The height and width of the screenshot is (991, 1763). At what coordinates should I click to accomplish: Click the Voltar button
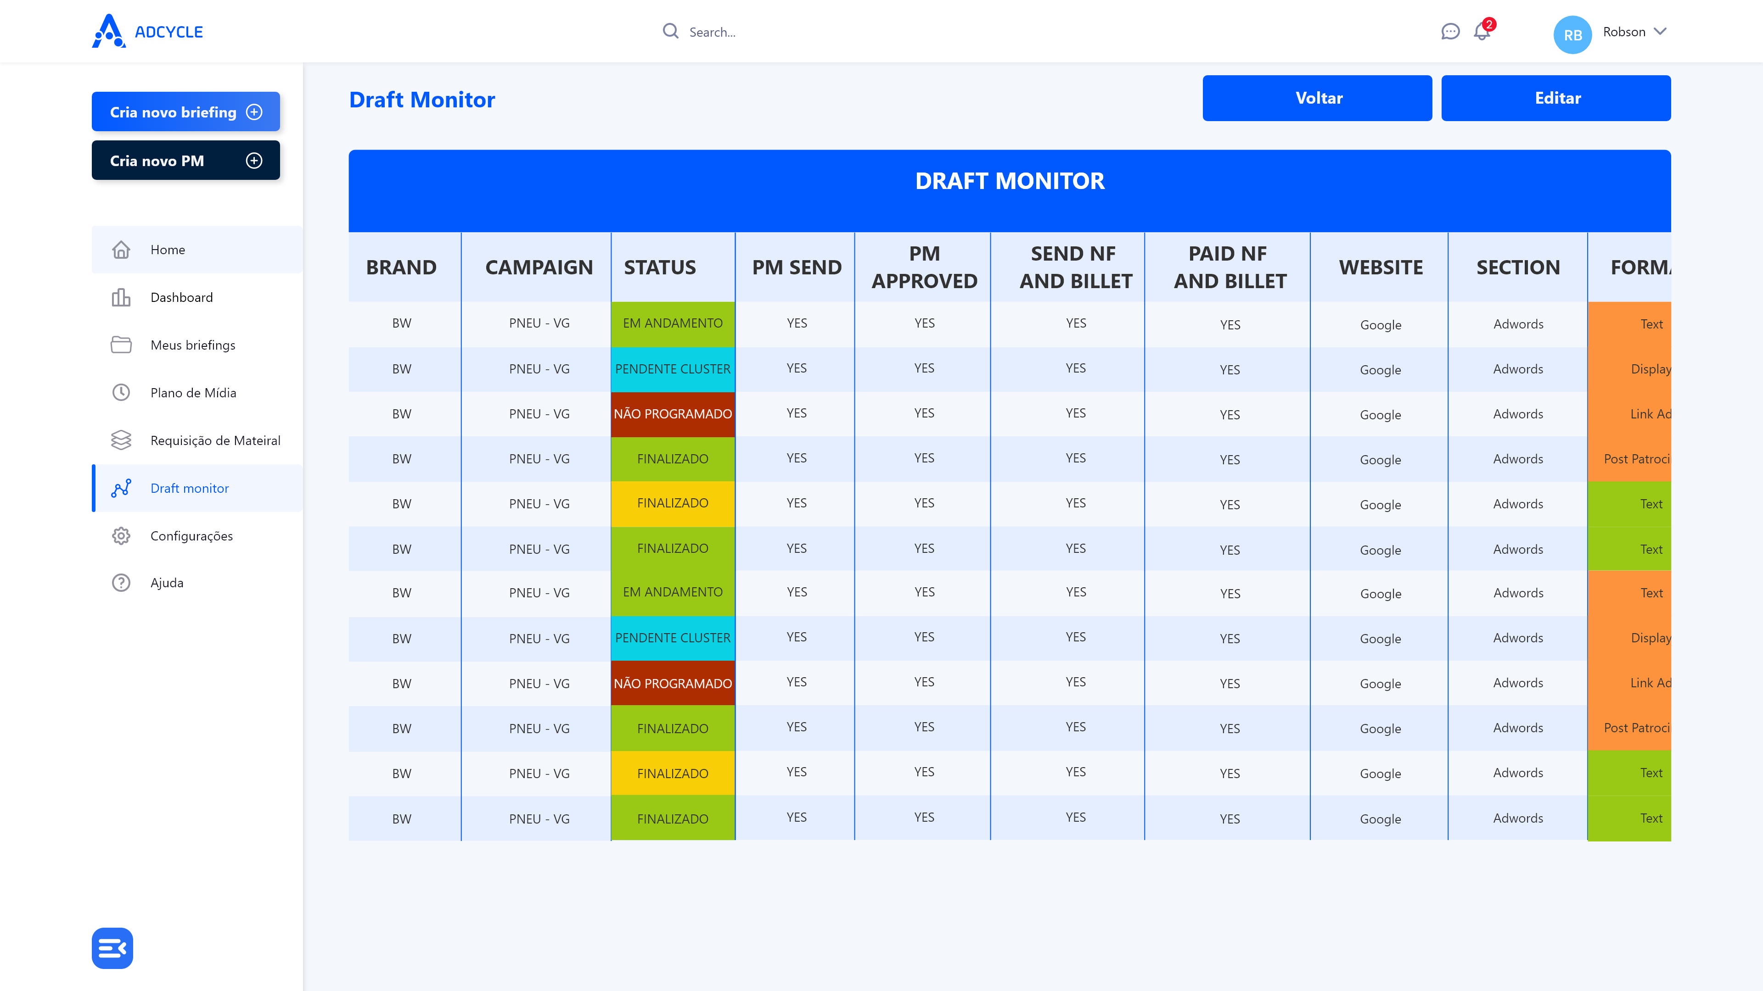click(x=1317, y=98)
